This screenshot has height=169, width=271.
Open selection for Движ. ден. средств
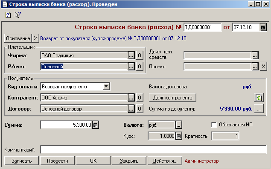[x=255, y=55]
